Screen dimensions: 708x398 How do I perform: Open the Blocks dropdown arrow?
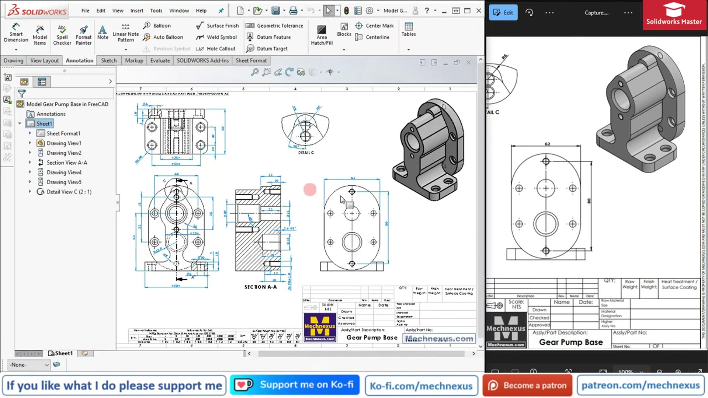344,49
